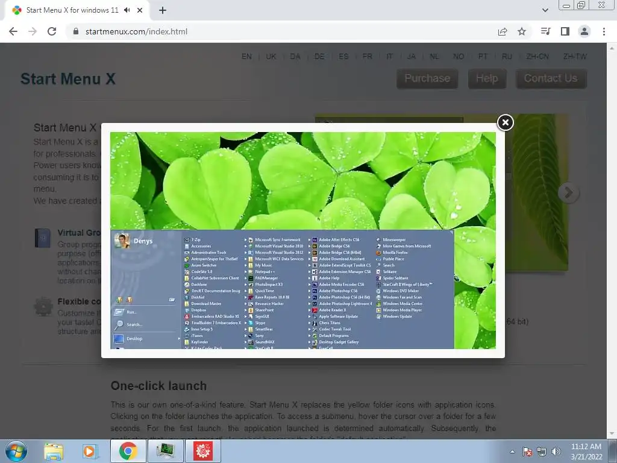Open Action Center flag icon
Image resolution: width=617 pixels, height=463 pixels.
[527, 452]
